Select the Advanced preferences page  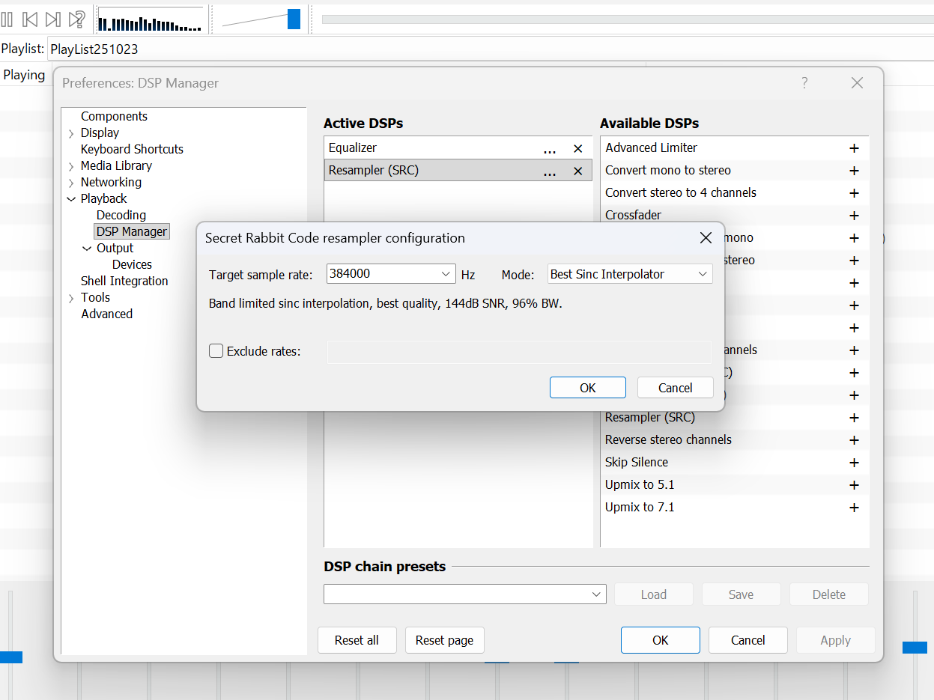point(106,314)
